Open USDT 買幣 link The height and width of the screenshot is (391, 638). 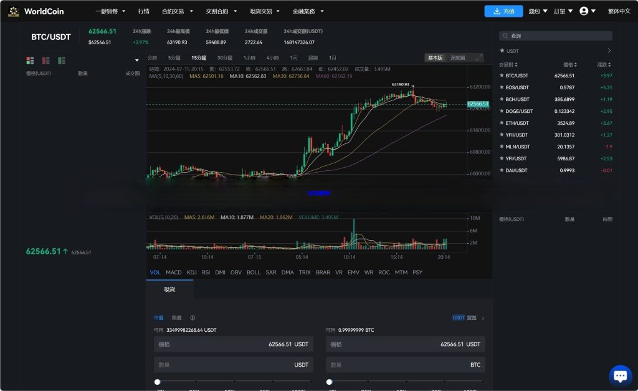pyautogui.click(x=464, y=317)
